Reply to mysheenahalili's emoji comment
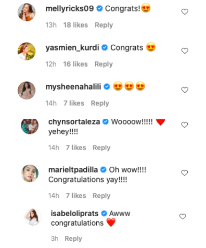206x248 pixels. point(100,103)
